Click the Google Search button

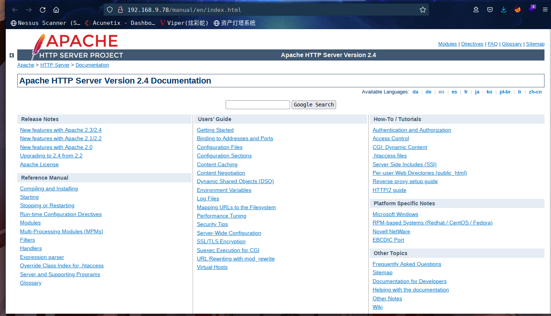(x=314, y=105)
